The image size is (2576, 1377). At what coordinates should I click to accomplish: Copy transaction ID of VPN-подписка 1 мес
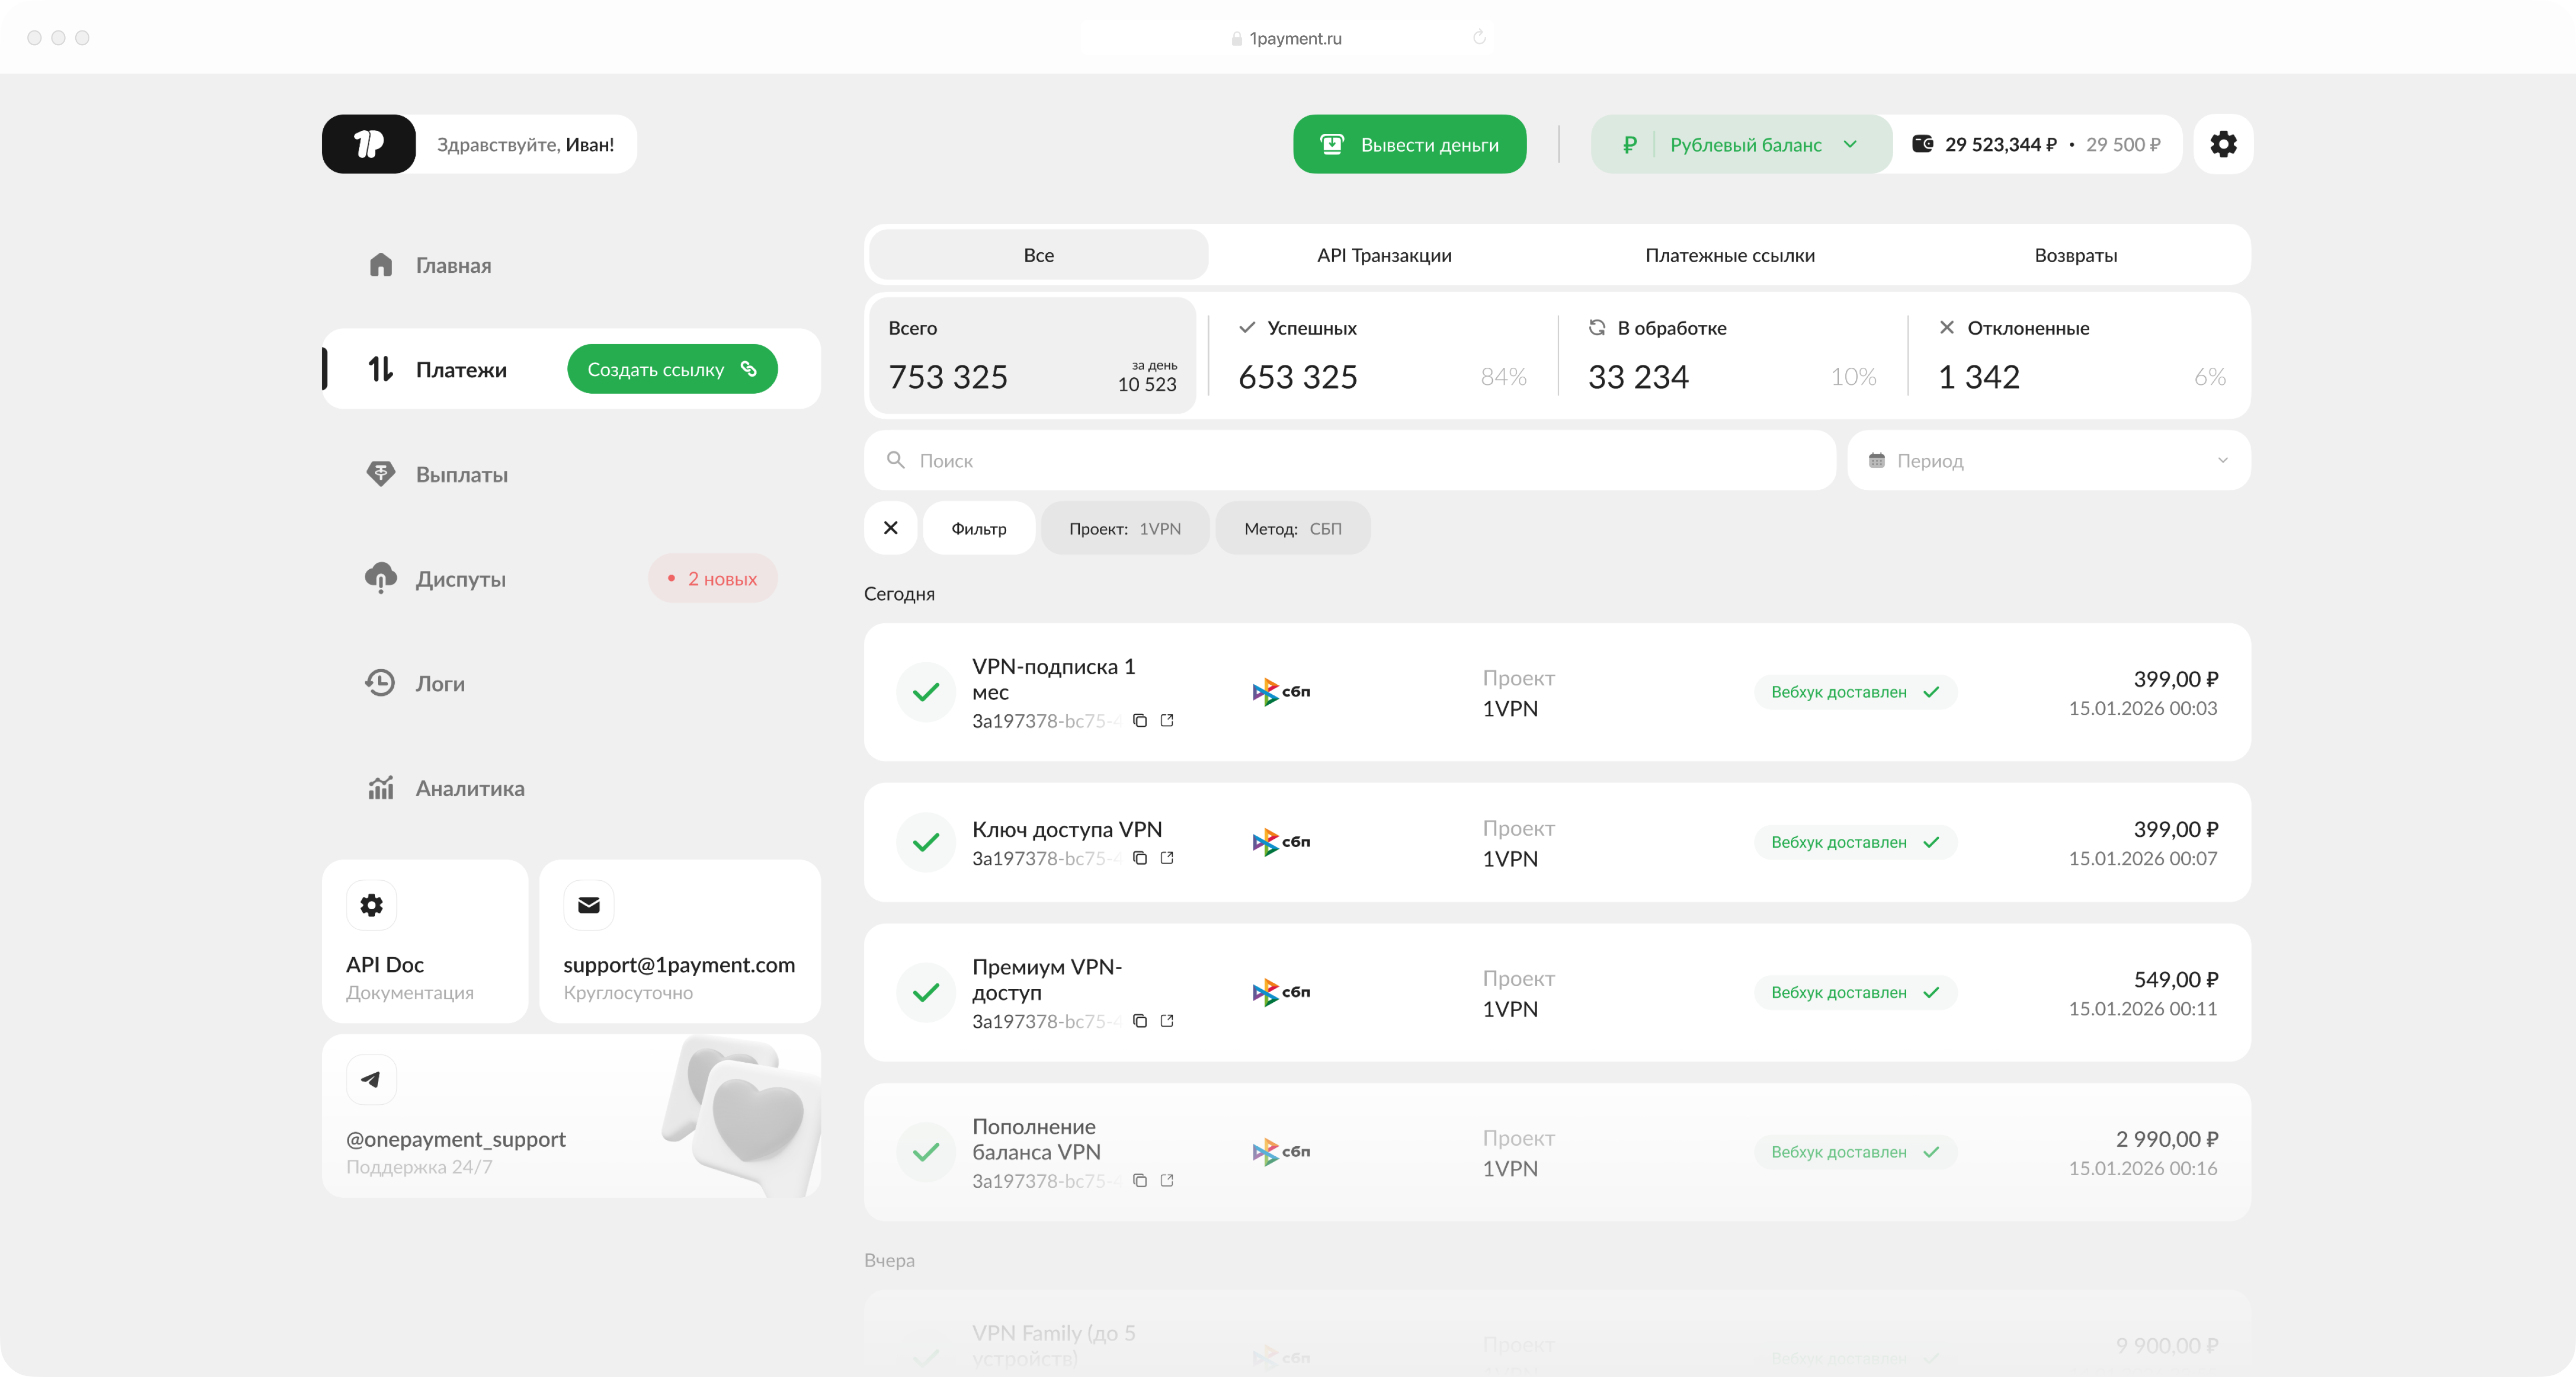tap(1140, 720)
